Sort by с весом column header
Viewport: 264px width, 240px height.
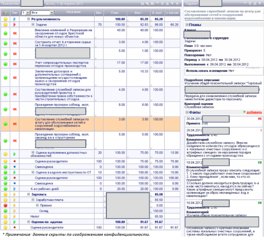[x=172, y=13]
